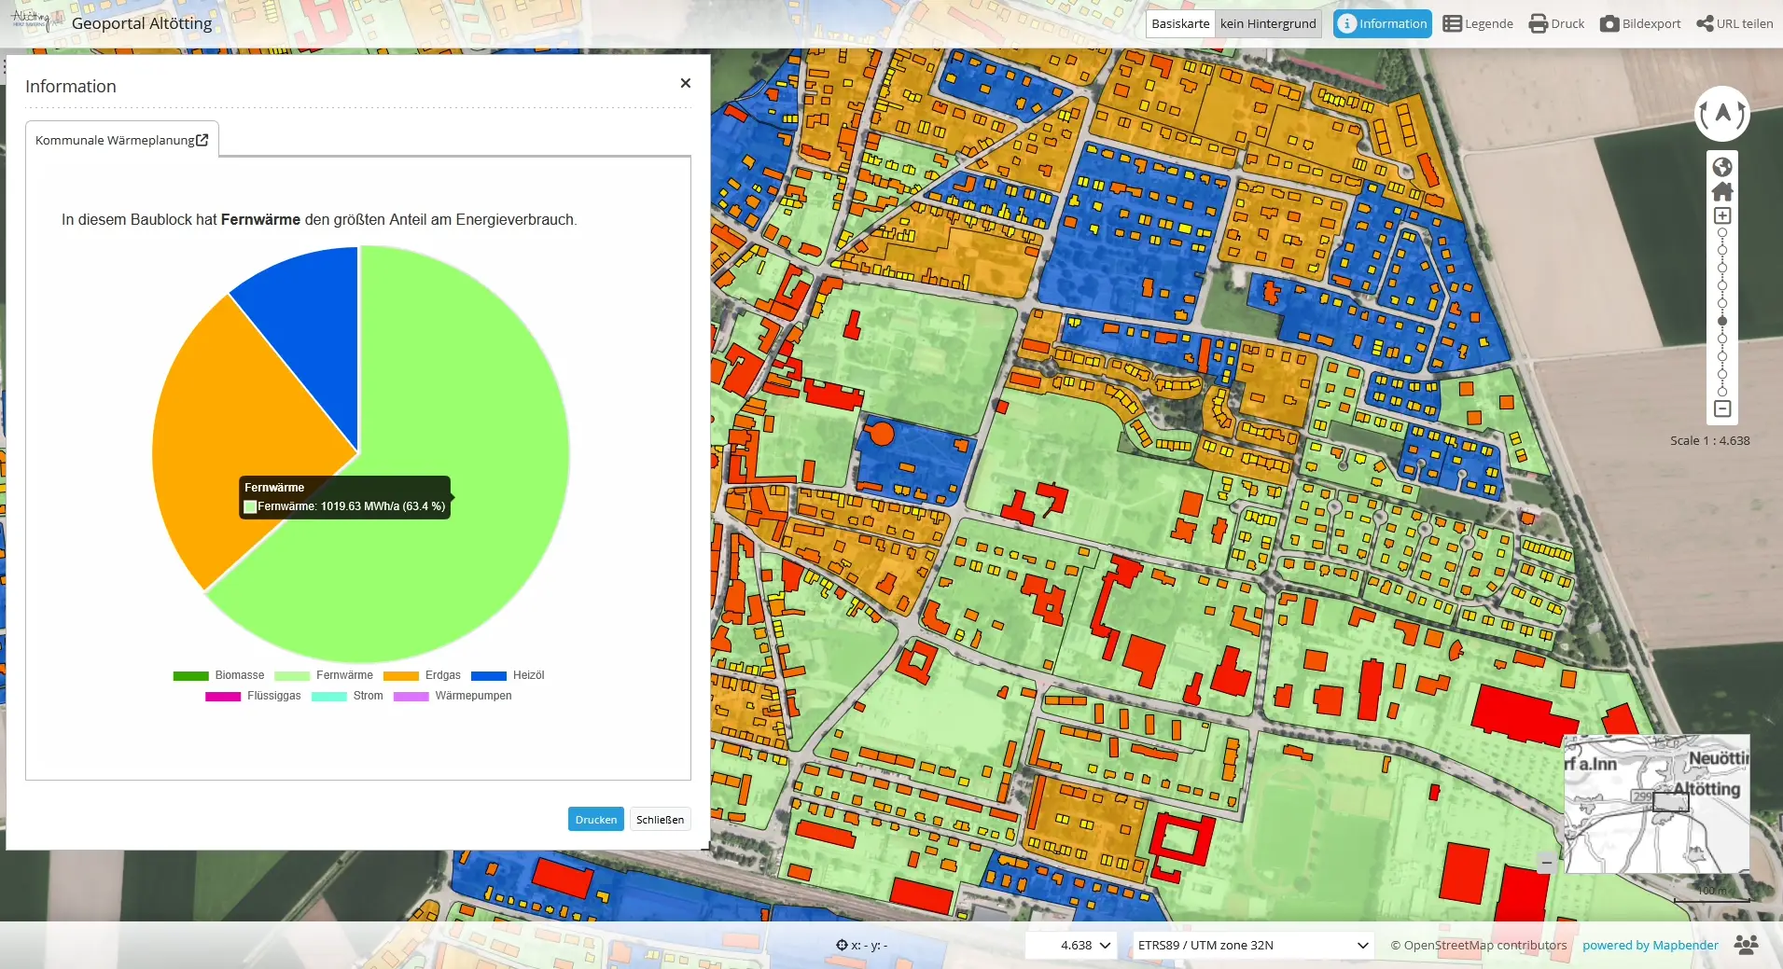Screen dimensions: 1783x969
Task: Toggle Erdgas in the chart legend
Action: (422, 675)
